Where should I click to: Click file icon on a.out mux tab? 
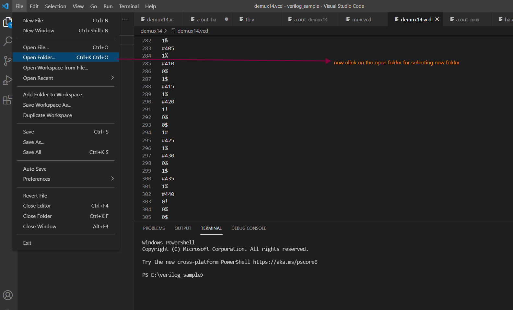pos(452,19)
